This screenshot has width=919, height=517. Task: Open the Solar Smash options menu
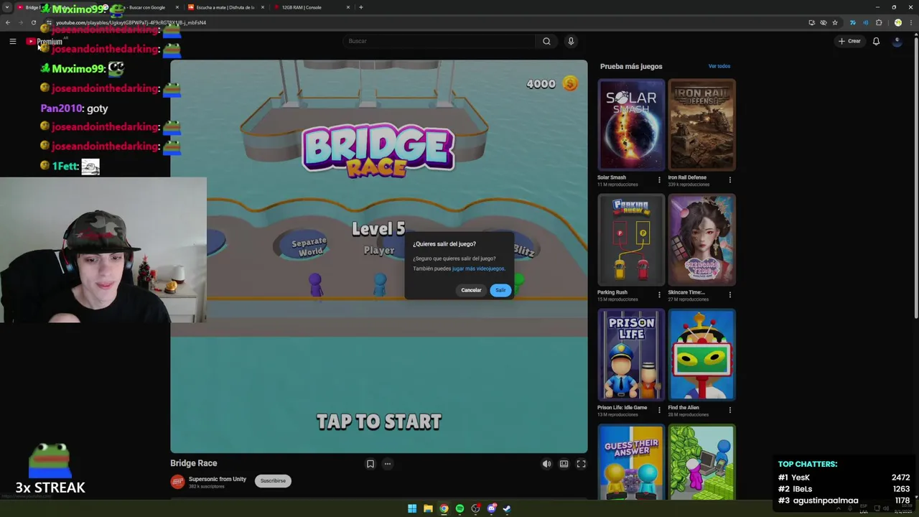(659, 180)
